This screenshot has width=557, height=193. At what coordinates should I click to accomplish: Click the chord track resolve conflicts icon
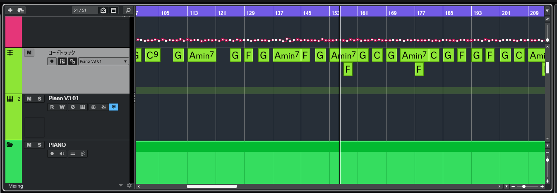(x=72, y=61)
